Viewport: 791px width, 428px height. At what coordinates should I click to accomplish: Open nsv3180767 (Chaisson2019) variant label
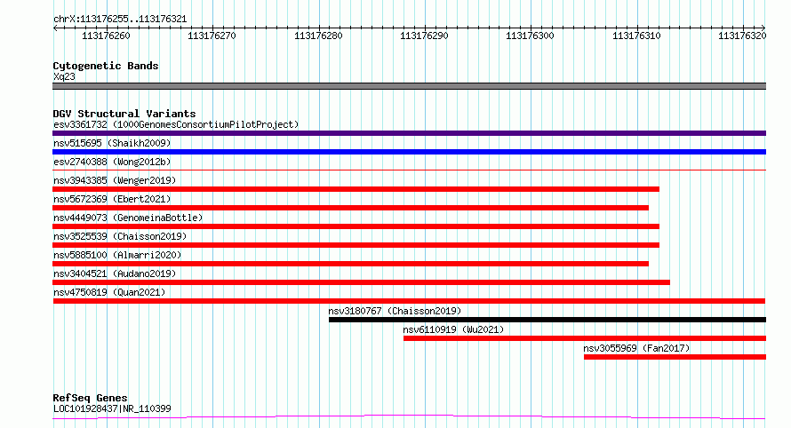tap(395, 311)
